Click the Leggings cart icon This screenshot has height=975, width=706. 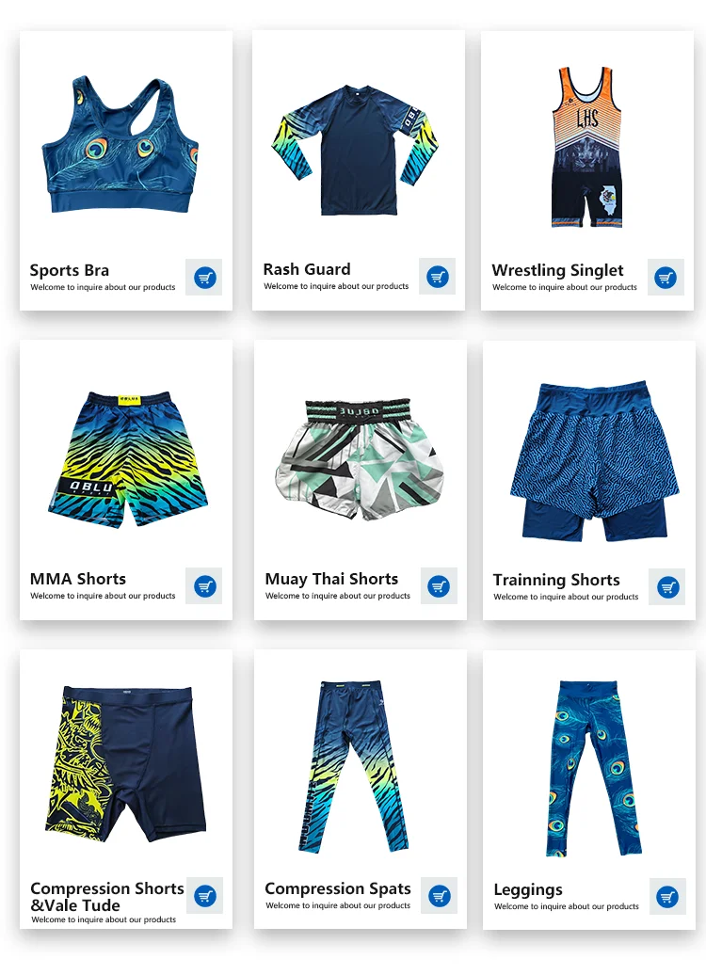(667, 896)
